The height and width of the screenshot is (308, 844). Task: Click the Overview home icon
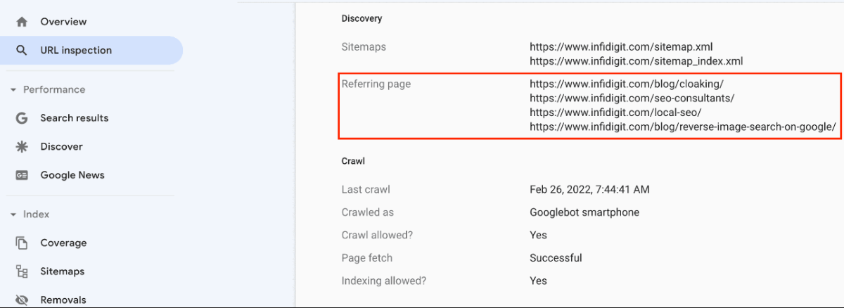[22, 22]
